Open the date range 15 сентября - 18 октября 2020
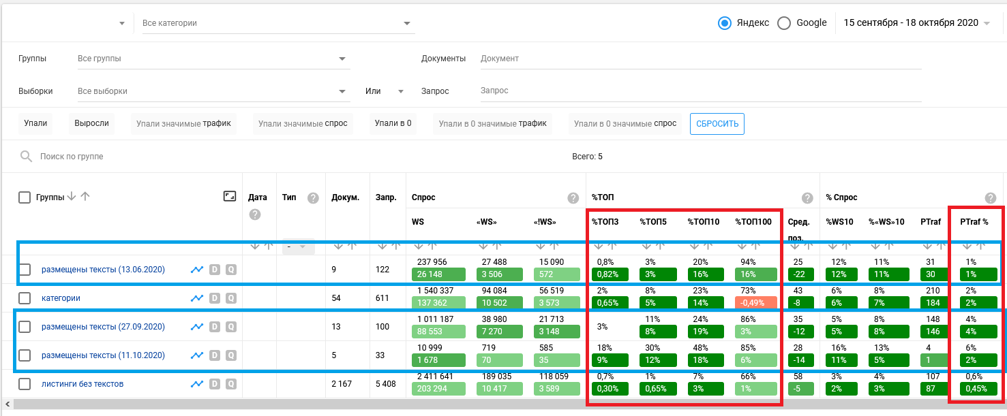The width and height of the screenshot is (1007, 416). [x=916, y=23]
